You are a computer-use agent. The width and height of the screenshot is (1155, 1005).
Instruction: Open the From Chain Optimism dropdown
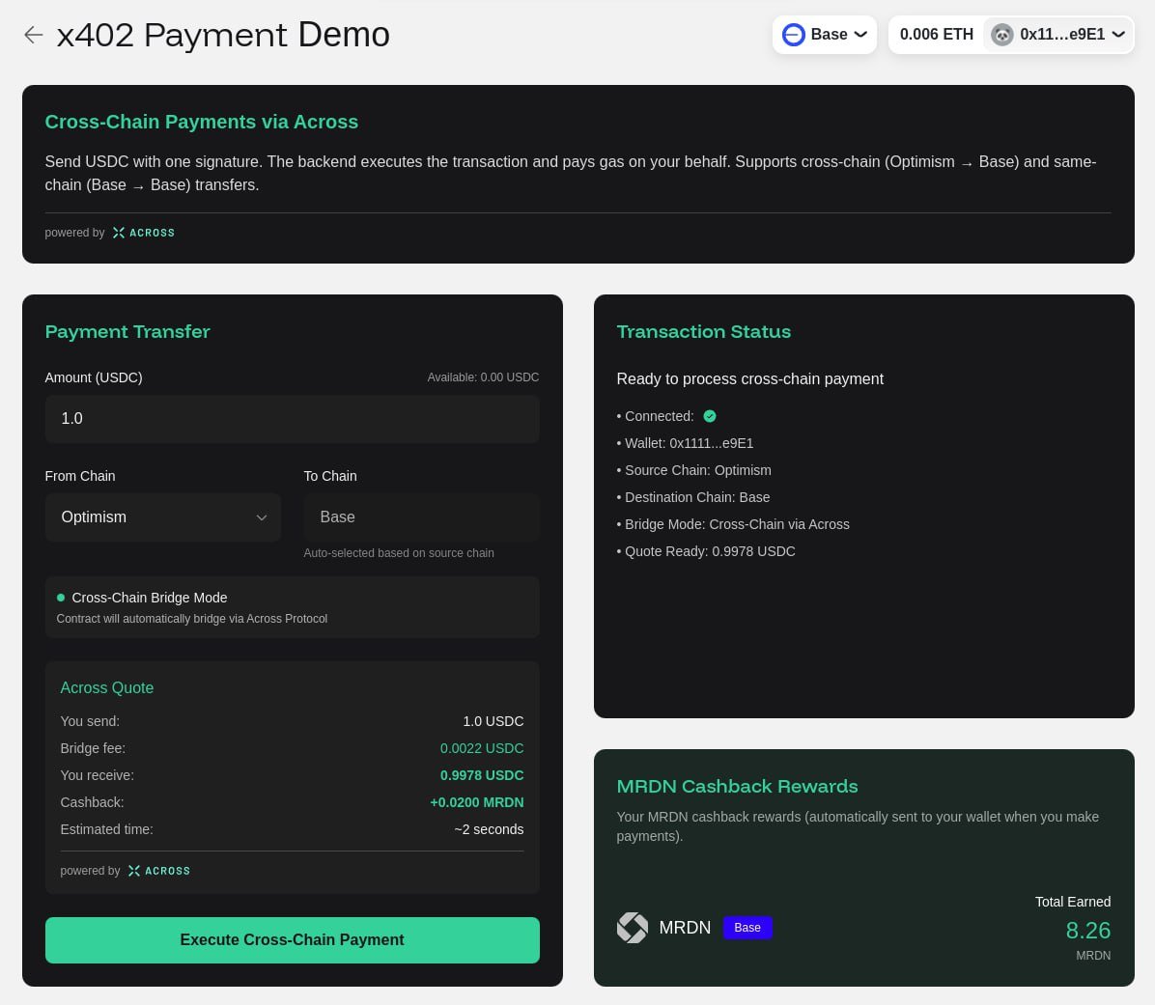pyautogui.click(x=163, y=517)
